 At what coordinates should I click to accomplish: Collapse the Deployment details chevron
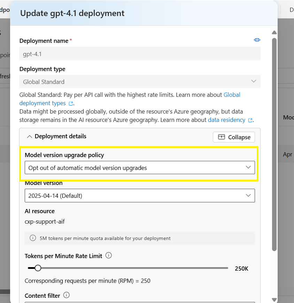click(x=29, y=137)
